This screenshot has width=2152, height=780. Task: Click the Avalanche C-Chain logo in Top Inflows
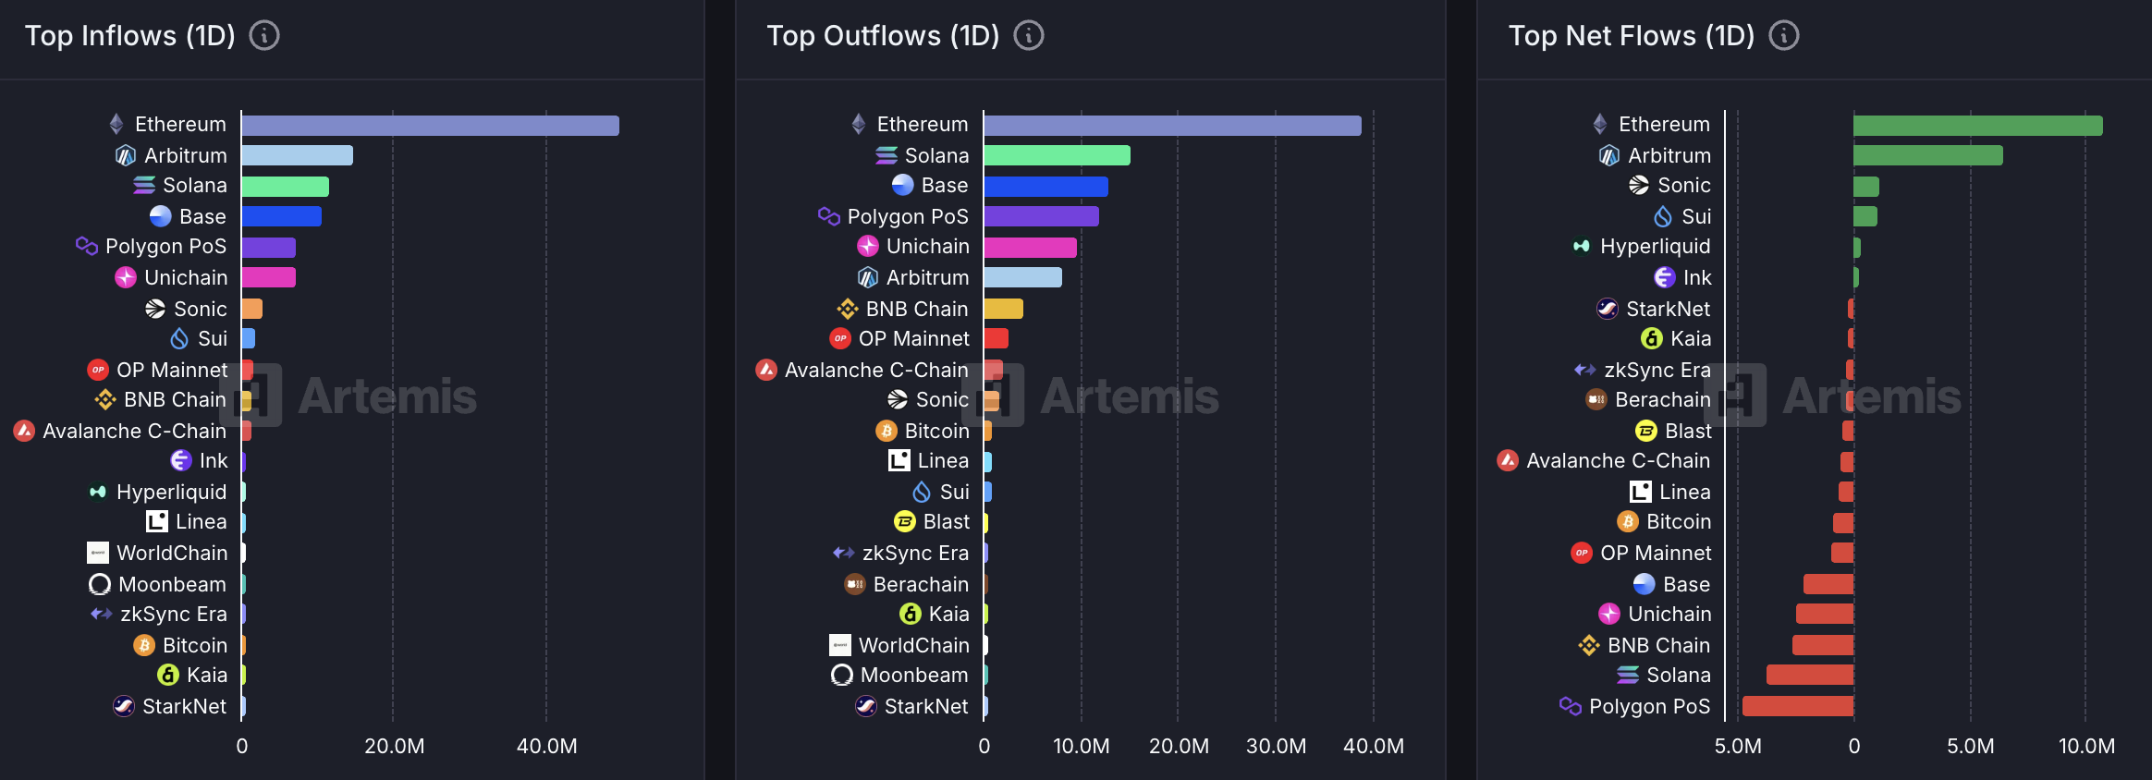coord(24,431)
